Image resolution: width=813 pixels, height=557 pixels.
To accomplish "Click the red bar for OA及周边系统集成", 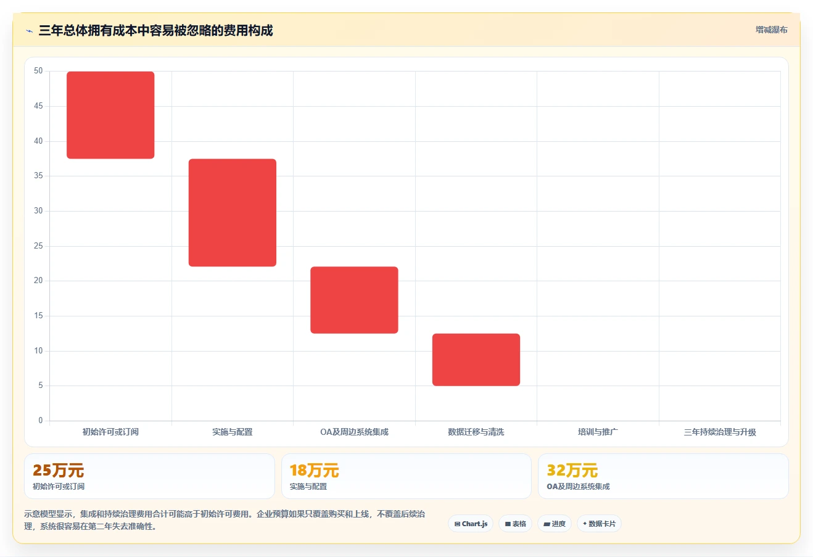I will click(354, 300).
